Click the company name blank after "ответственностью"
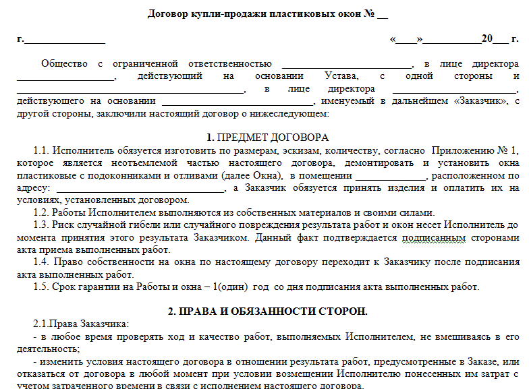Viewport: 529px width, 389px height. click(x=345, y=65)
